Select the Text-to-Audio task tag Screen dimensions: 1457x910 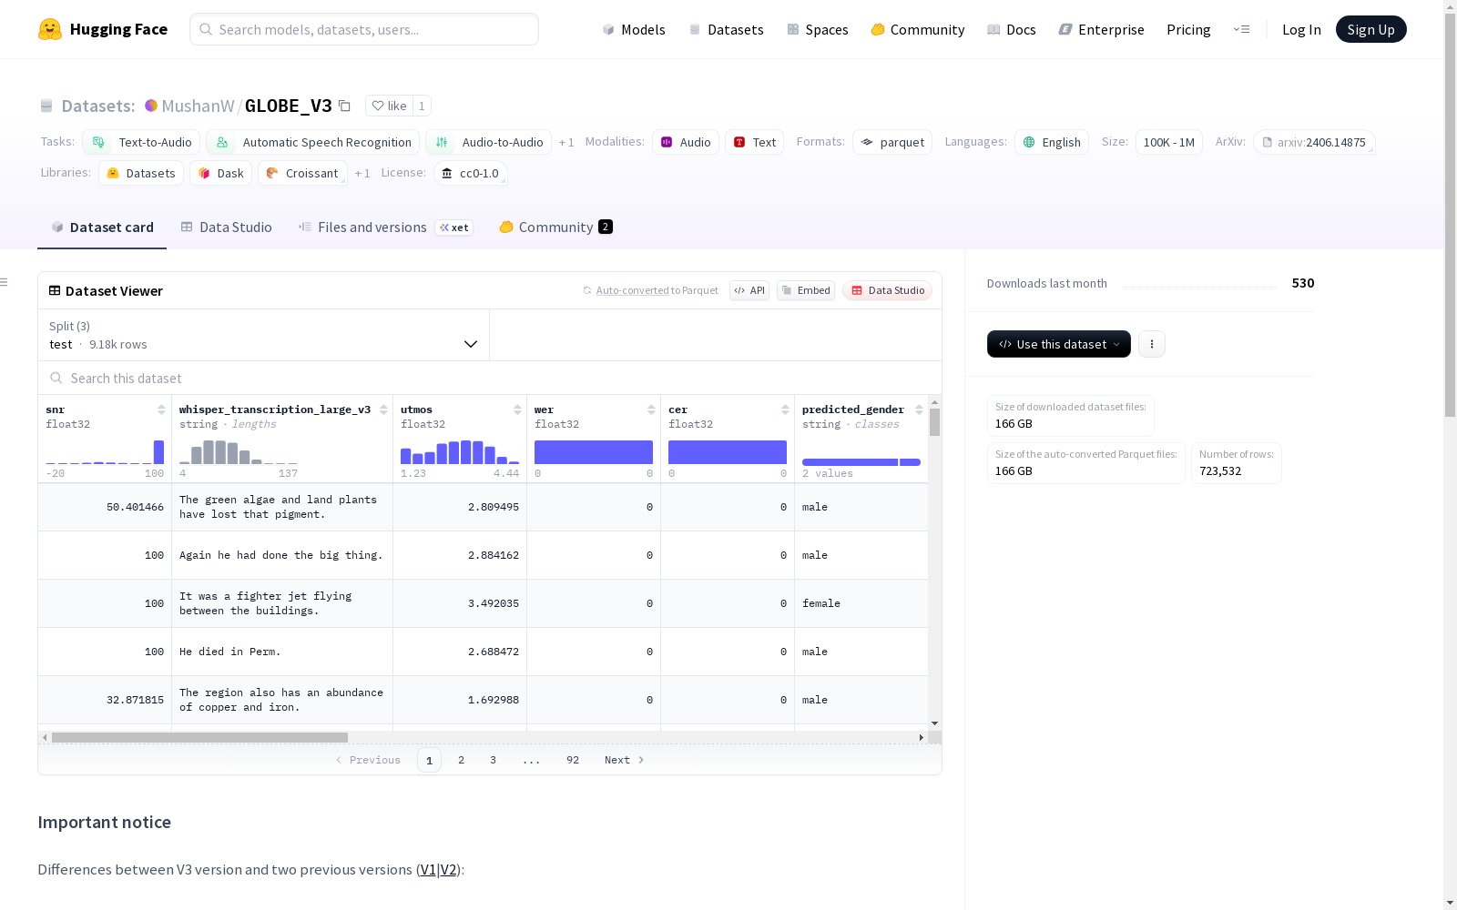[x=141, y=142]
